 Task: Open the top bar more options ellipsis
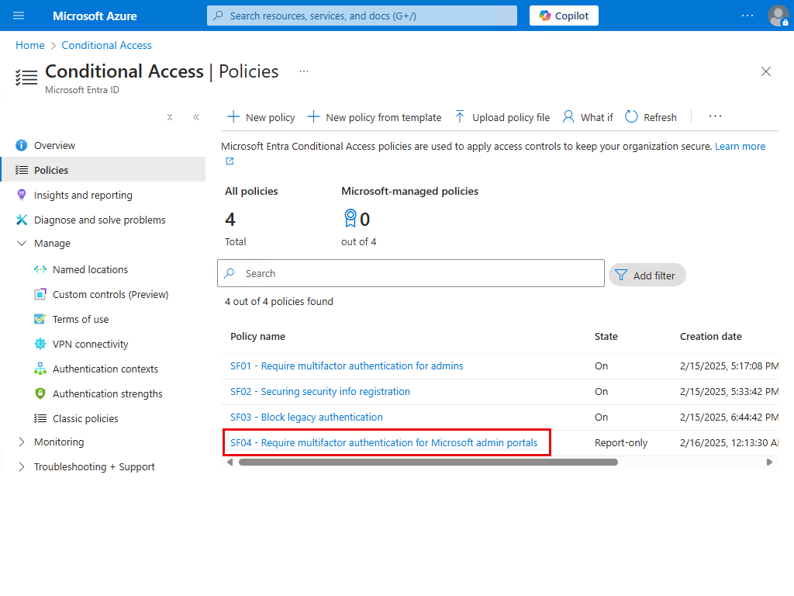747,16
